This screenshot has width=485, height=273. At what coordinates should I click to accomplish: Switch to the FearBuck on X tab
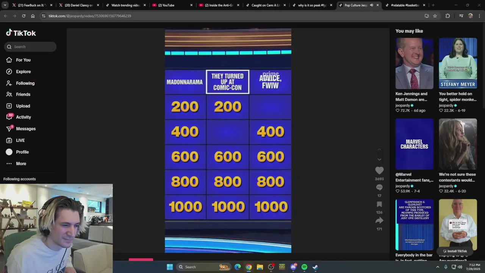tap(32, 5)
